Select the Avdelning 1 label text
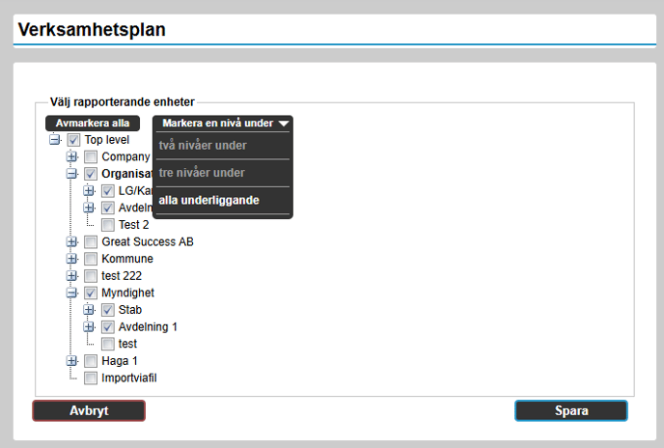 (148, 326)
